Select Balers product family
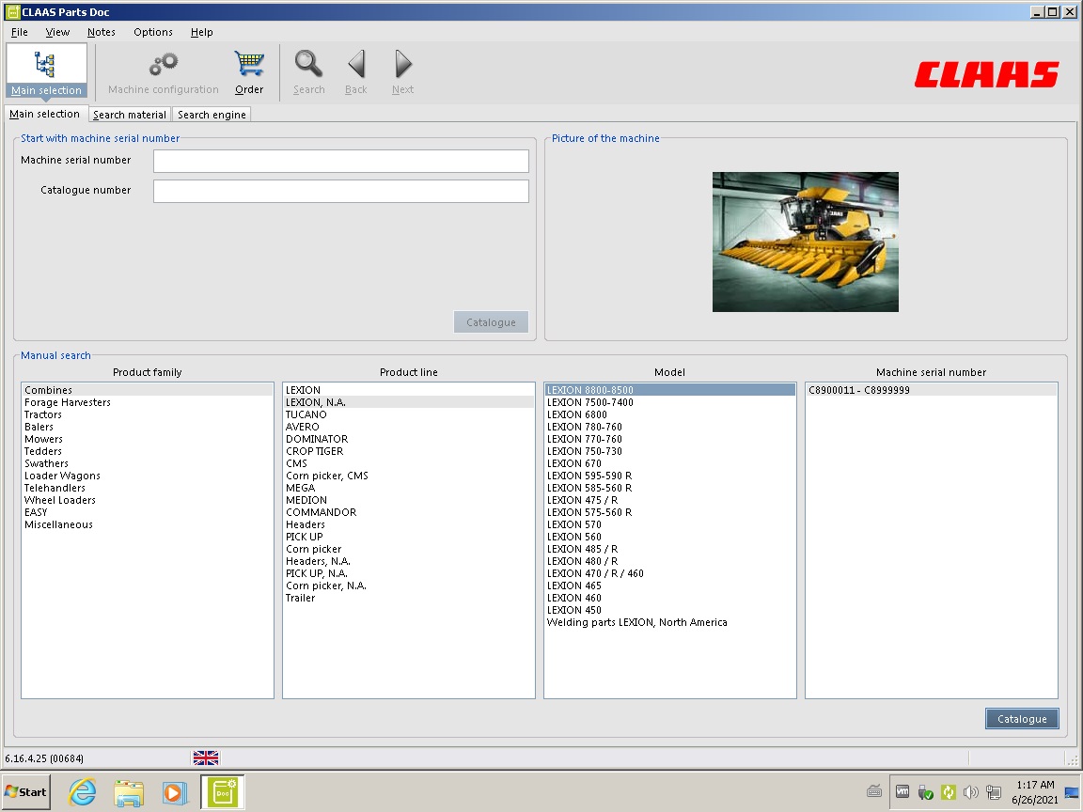Screen dimensions: 1083x812 tap(147, 427)
